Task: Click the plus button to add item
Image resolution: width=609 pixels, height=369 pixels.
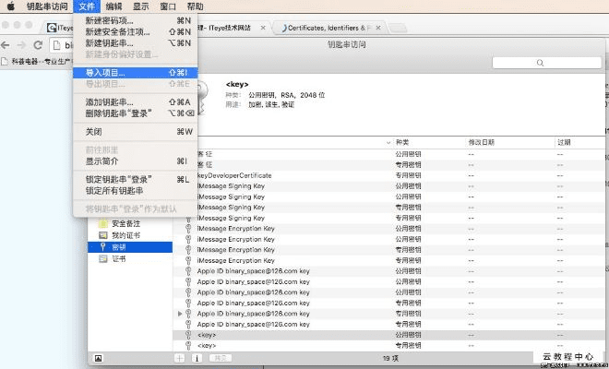Action: tap(180, 357)
